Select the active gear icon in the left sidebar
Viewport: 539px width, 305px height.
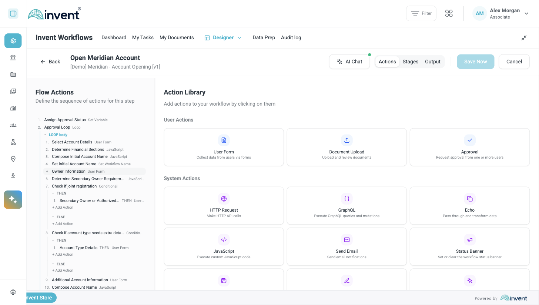(x=13, y=41)
